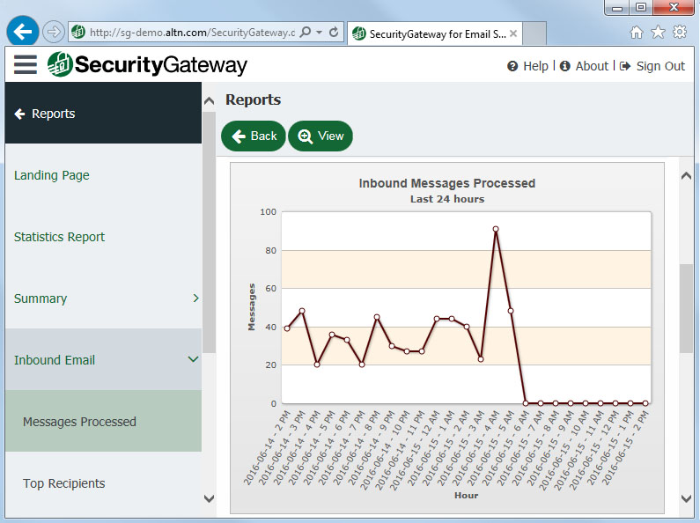Viewport: 700px width, 523px height.
Task: Select Messages Processed in sidebar
Action: tap(103, 421)
